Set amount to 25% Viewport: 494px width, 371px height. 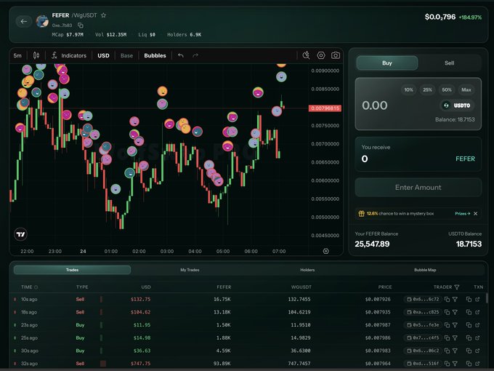(427, 90)
